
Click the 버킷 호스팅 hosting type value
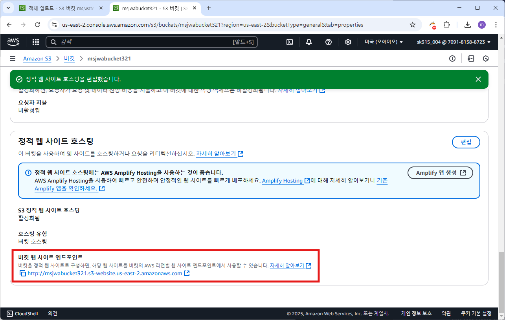point(33,241)
